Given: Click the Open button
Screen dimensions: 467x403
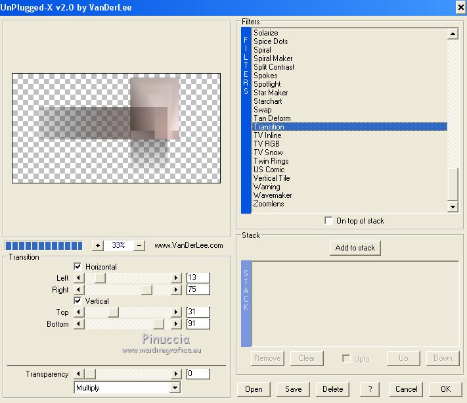Looking at the screenshot, I should point(254,389).
